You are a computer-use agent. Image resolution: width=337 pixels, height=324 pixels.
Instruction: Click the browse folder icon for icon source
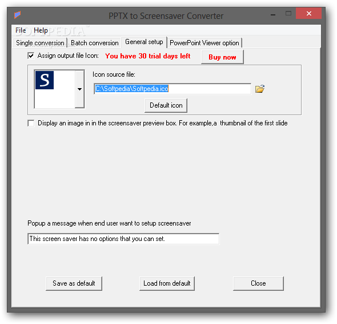pos(260,89)
